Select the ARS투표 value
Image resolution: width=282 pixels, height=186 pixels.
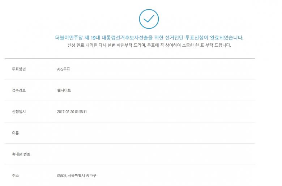pyautogui.click(x=64, y=69)
